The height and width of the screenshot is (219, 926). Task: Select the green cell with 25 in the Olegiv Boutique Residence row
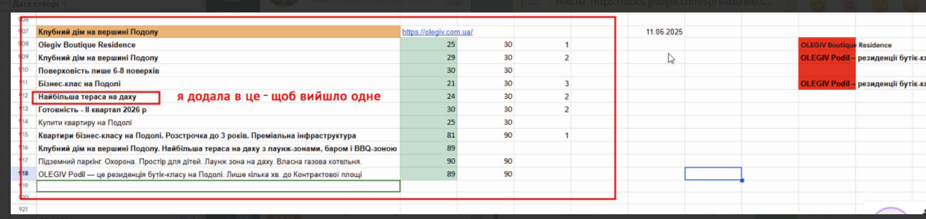pos(429,45)
